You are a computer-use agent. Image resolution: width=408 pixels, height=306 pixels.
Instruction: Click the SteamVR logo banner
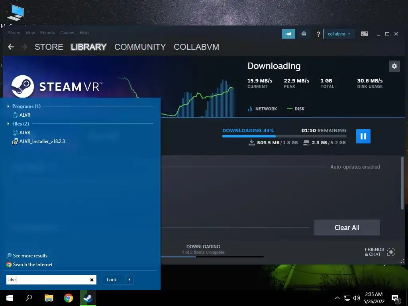(x=57, y=86)
